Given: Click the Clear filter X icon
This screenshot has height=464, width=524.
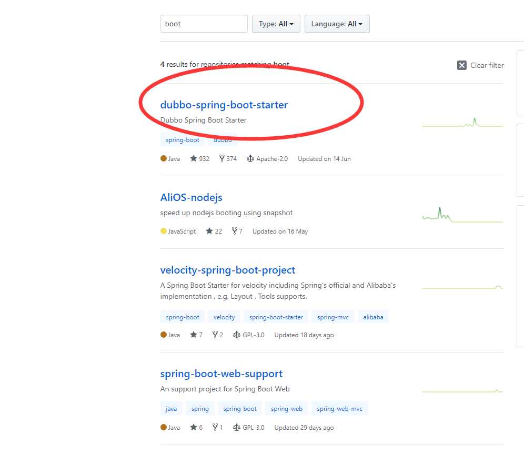Looking at the screenshot, I should pyautogui.click(x=461, y=65).
